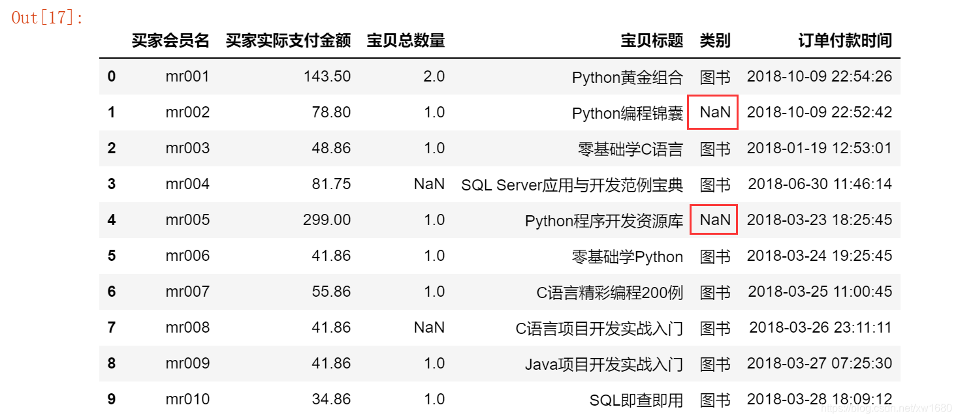The height and width of the screenshot is (420, 958).
Task: Select the C语言精彩编程200例 title
Action: (610, 292)
